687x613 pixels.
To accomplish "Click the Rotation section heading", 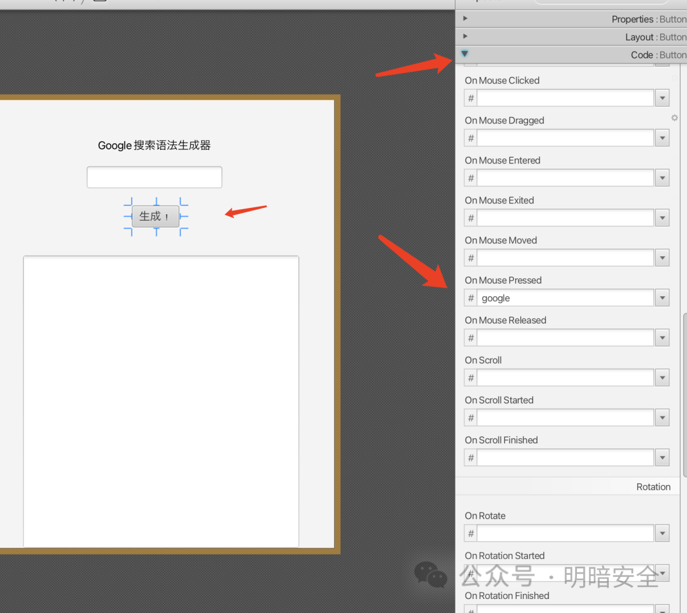I will tap(653, 487).
